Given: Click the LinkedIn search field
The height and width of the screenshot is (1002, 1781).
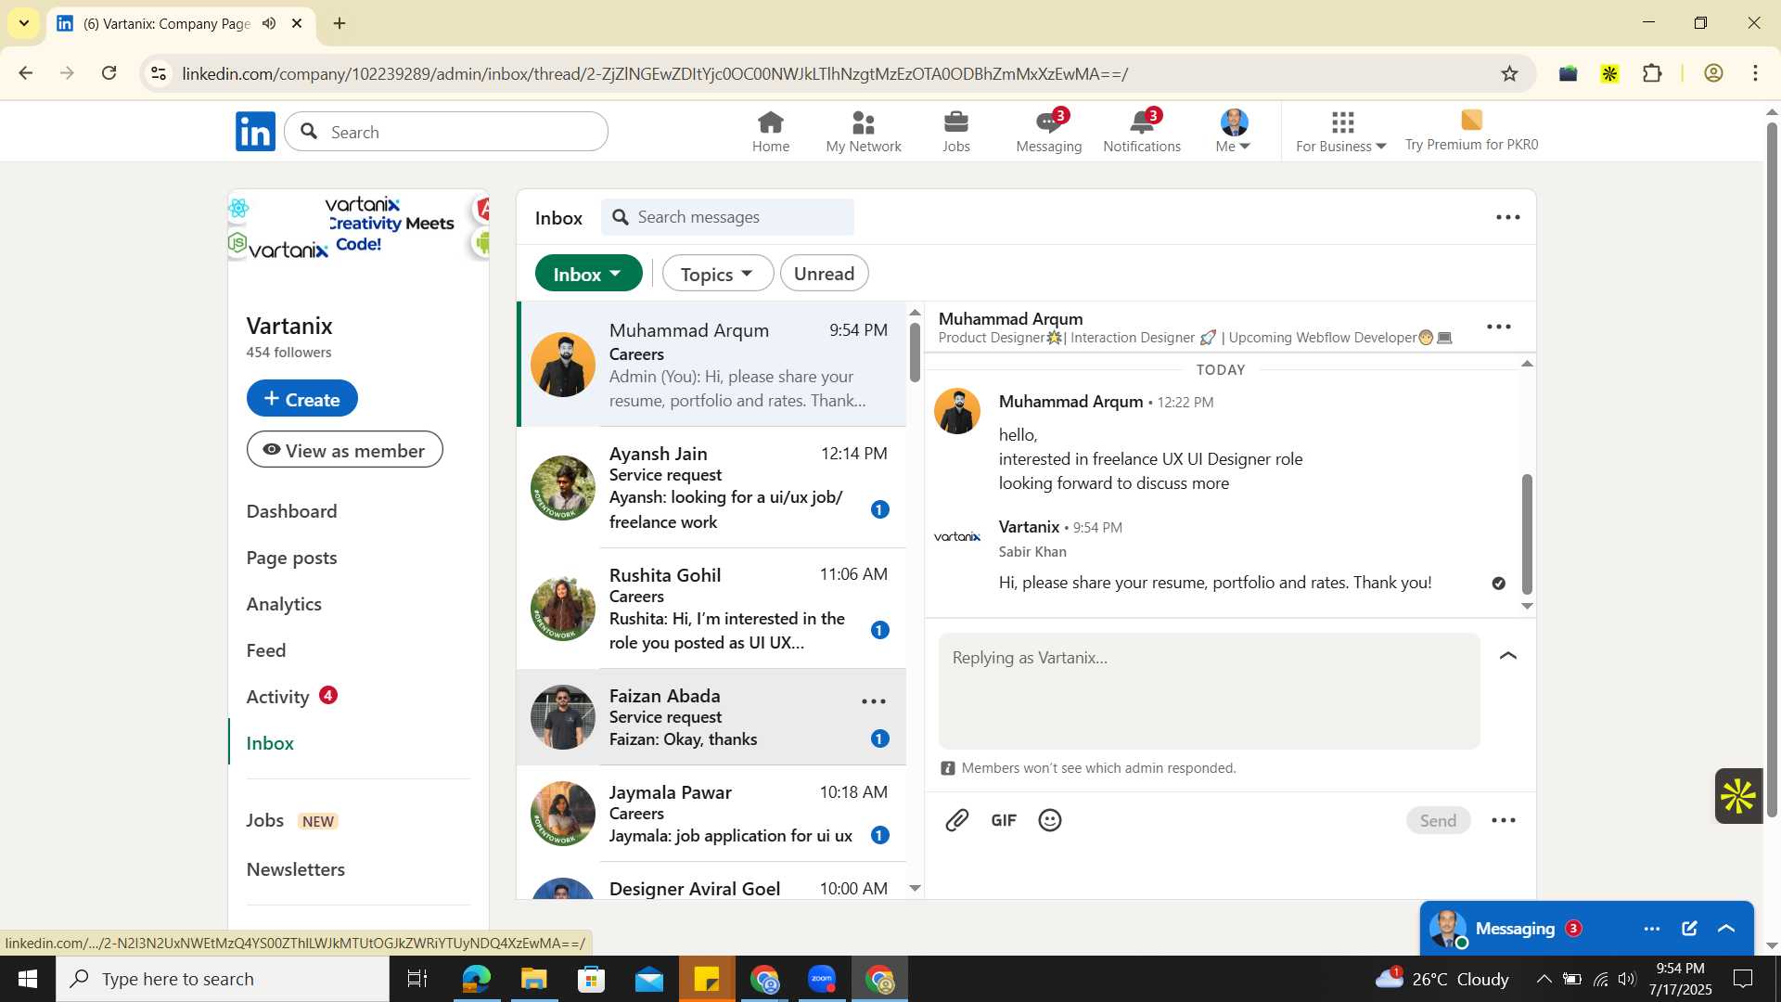Looking at the screenshot, I should coord(446,132).
